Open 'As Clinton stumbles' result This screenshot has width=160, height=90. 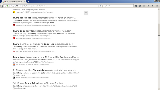point(44,70)
